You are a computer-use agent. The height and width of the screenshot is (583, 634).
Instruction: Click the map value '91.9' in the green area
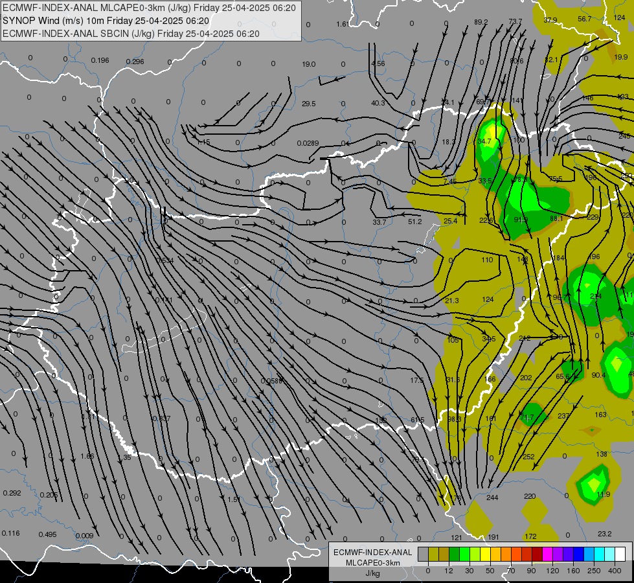521,220
